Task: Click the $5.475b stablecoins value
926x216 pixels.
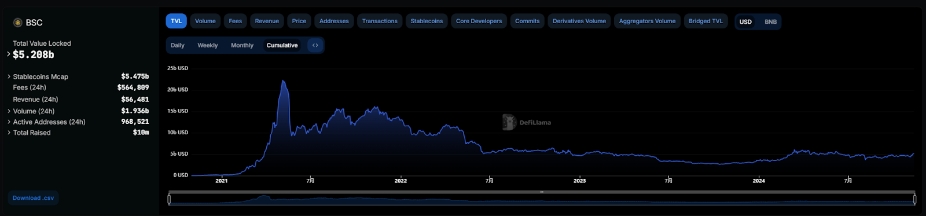Action: [x=135, y=76]
